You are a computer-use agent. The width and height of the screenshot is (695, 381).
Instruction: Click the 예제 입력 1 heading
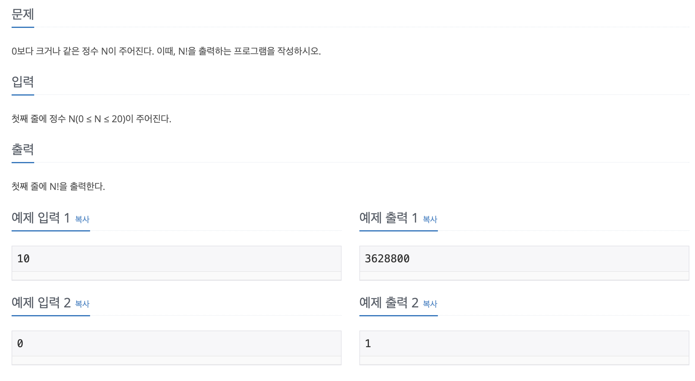[41, 218]
